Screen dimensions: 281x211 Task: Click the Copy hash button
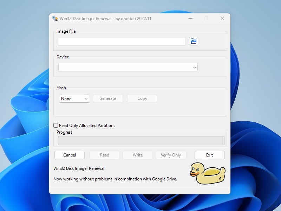coord(142,98)
